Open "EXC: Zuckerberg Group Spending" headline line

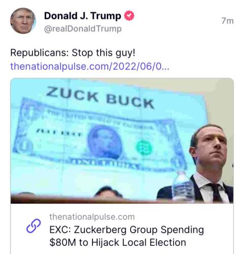pos(127,230)
